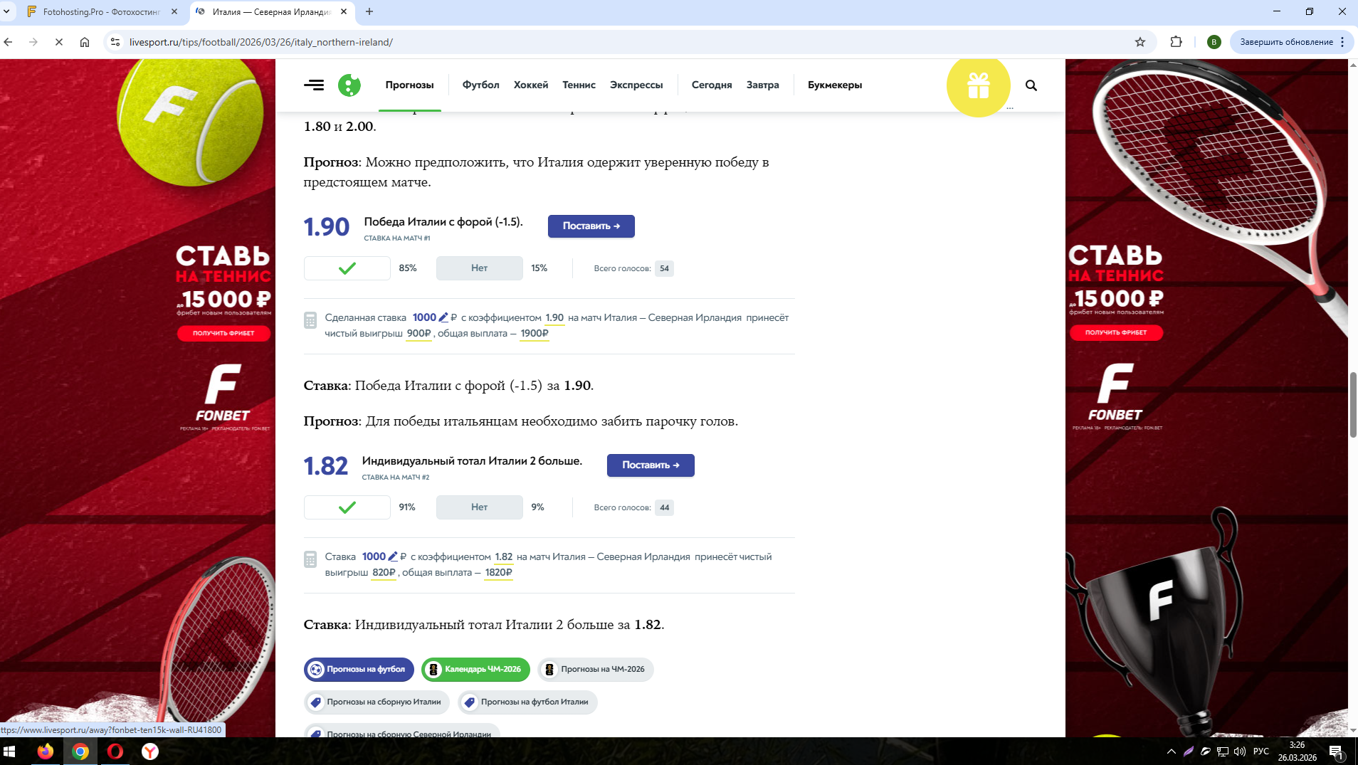Click the page vertical scrollbar thumb
Viewport: 1358px width, 765px height.
tap(1353, 404)
